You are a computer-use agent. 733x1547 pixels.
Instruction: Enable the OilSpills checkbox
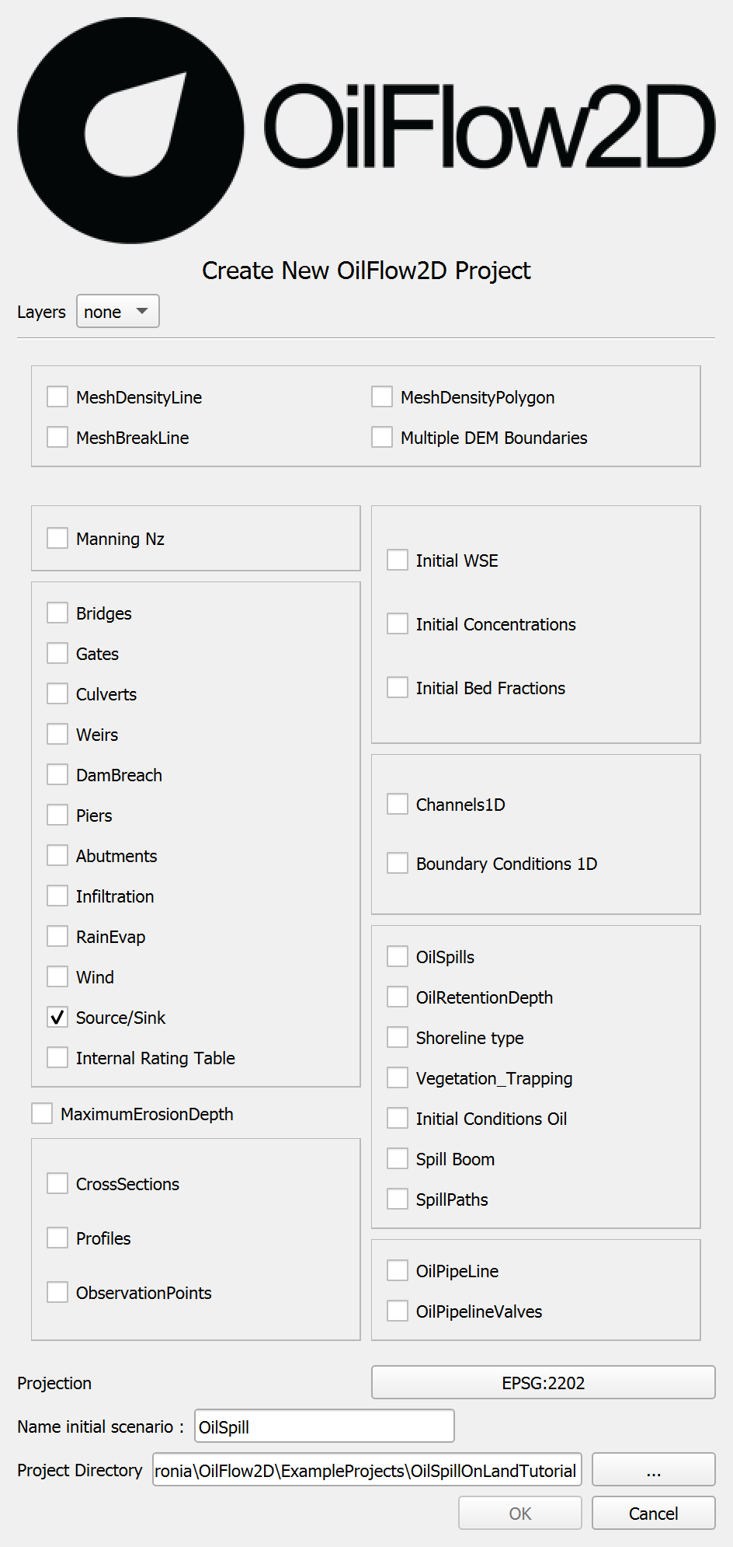click(398, 956)
